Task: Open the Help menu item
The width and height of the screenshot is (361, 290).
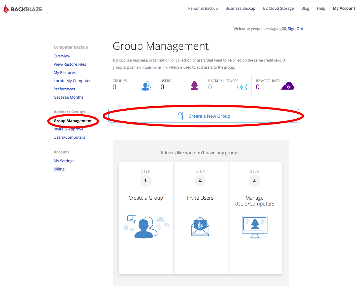Action: (321, 8)
